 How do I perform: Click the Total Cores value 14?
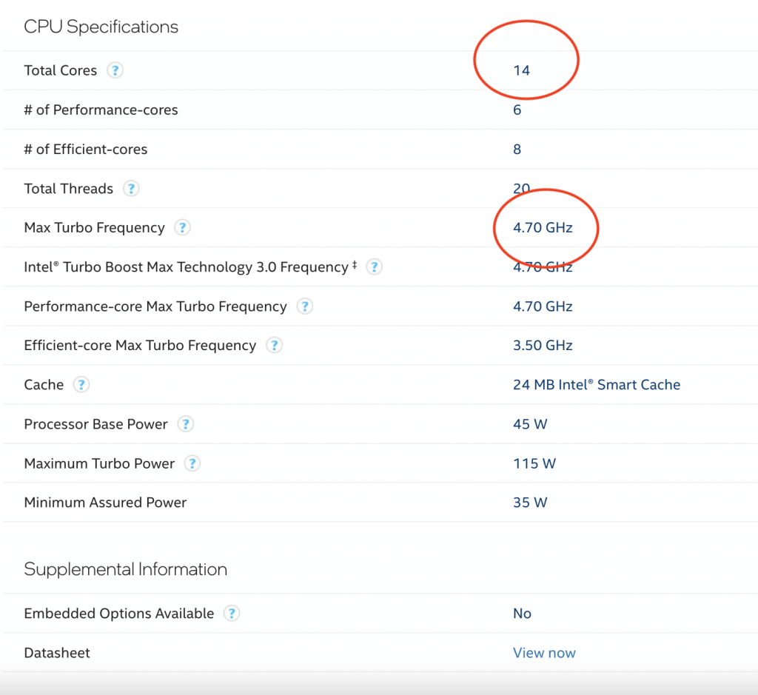pyautogui.click(x=521, y=70)
